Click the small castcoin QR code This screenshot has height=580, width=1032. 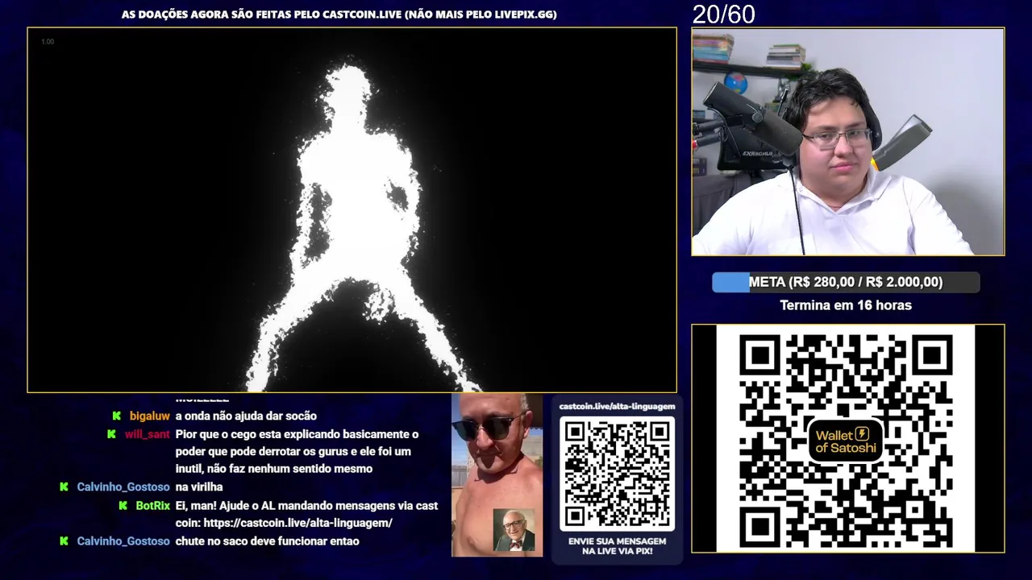point(617,474)
